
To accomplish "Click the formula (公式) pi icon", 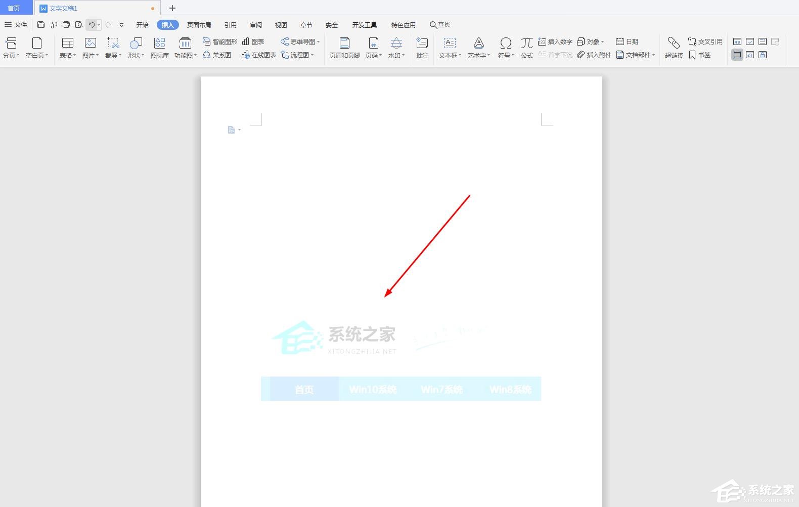I will click(x=526, y=48).
